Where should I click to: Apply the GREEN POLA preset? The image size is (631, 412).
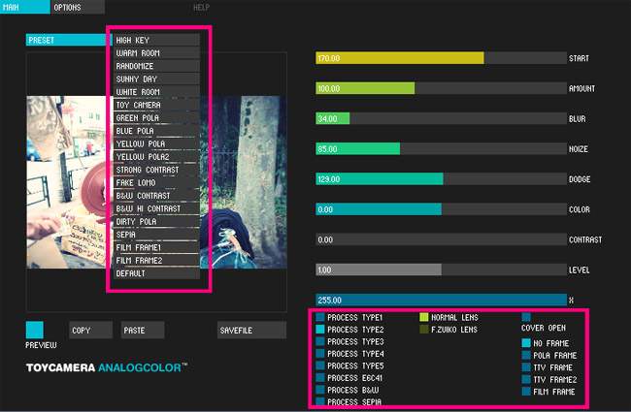pos(156,117)
